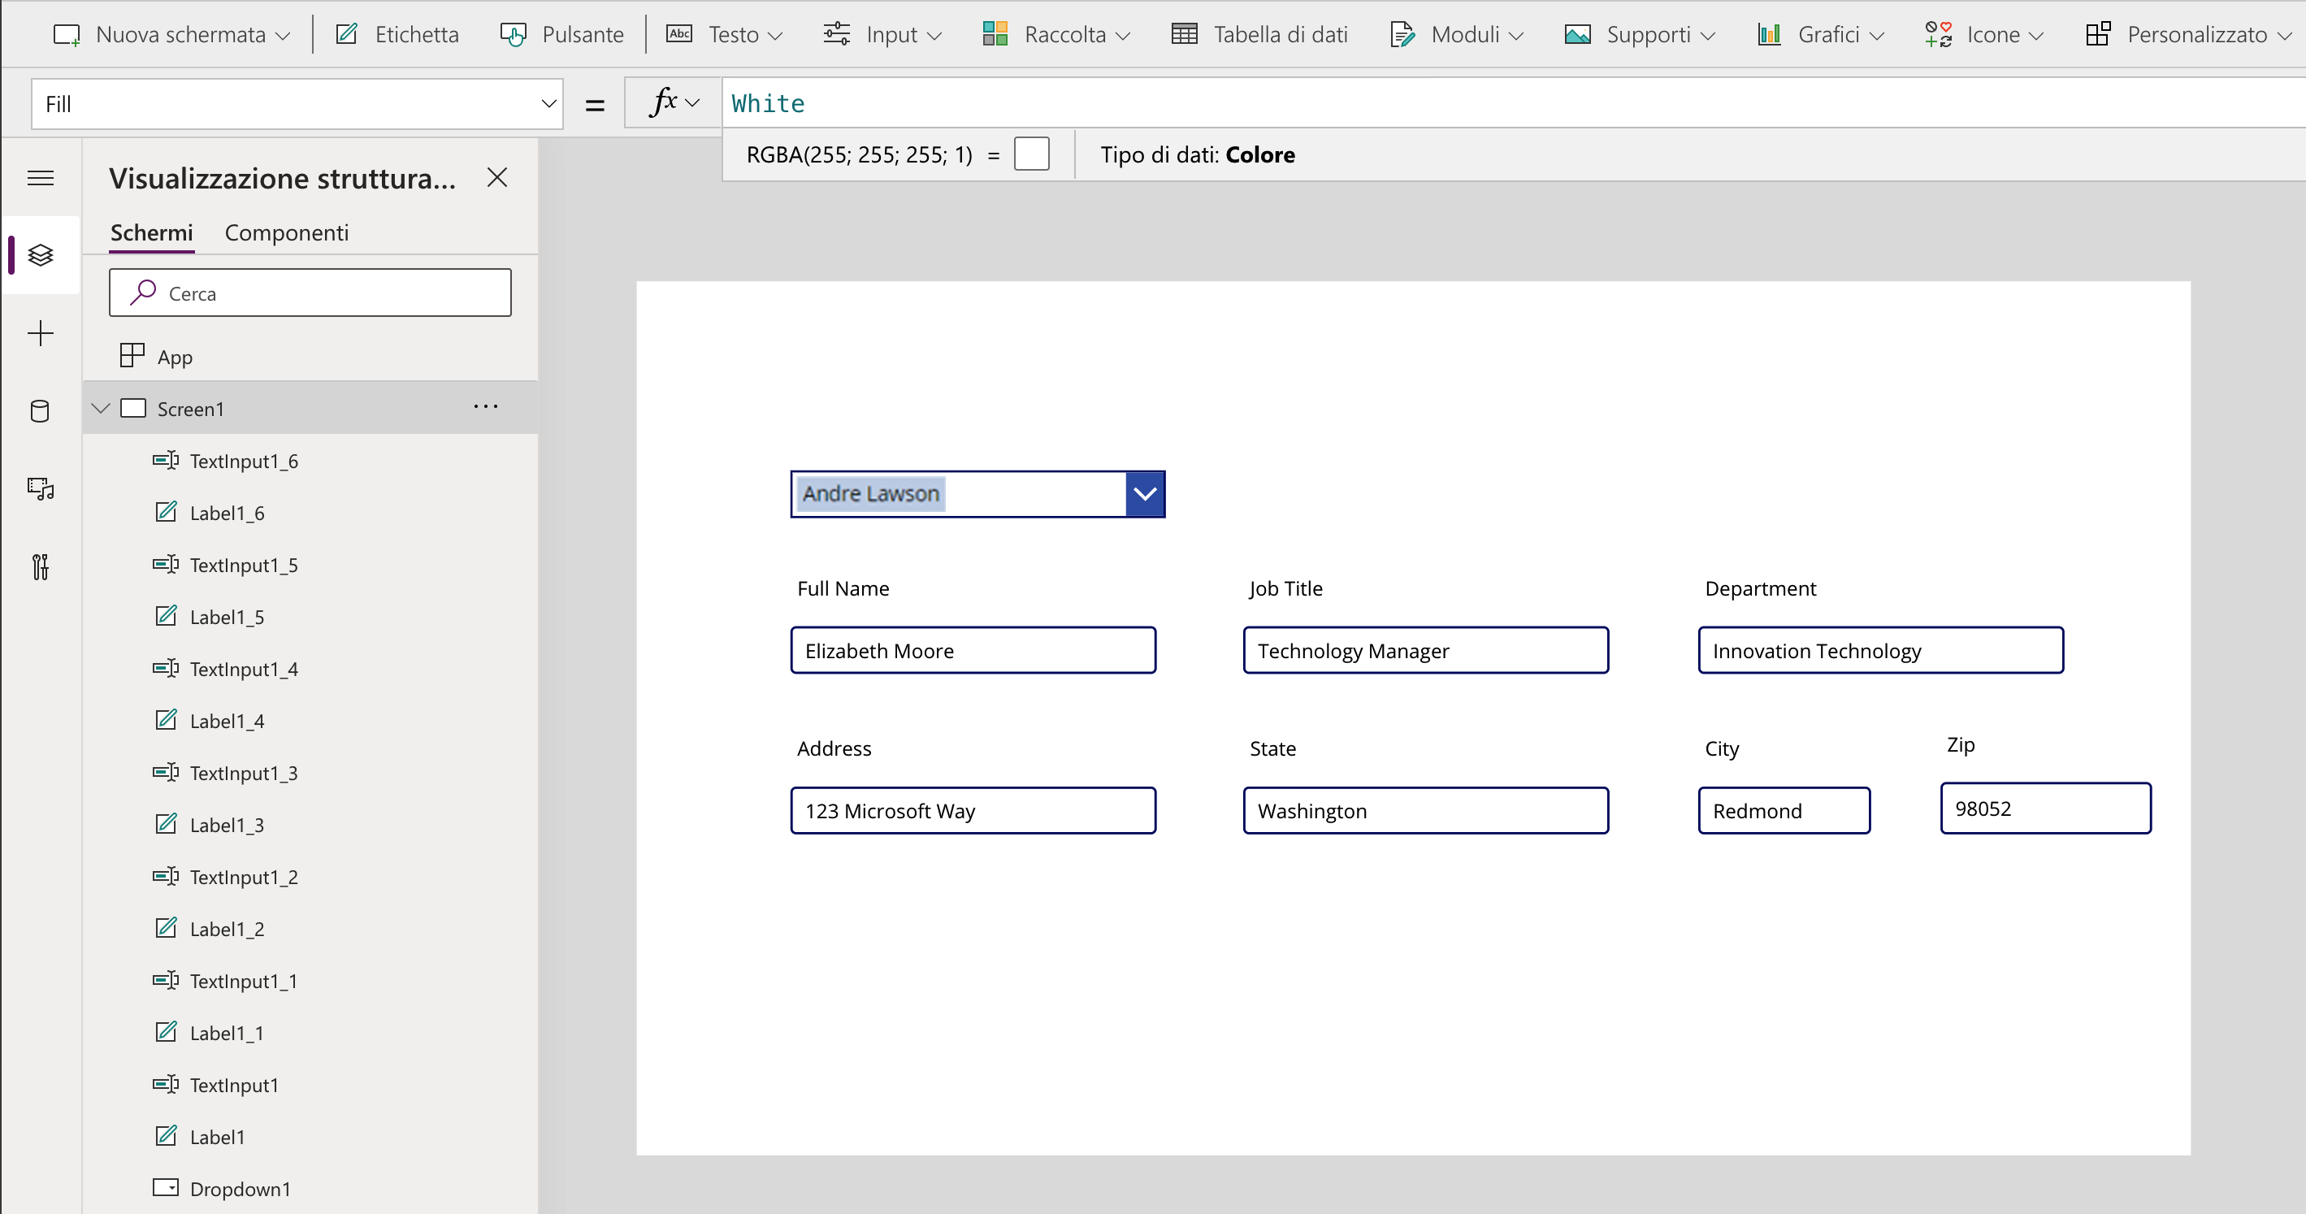Switch to the Componenti tab
The height and width of the screenshot is (1214, 2306).
[287, 232]
